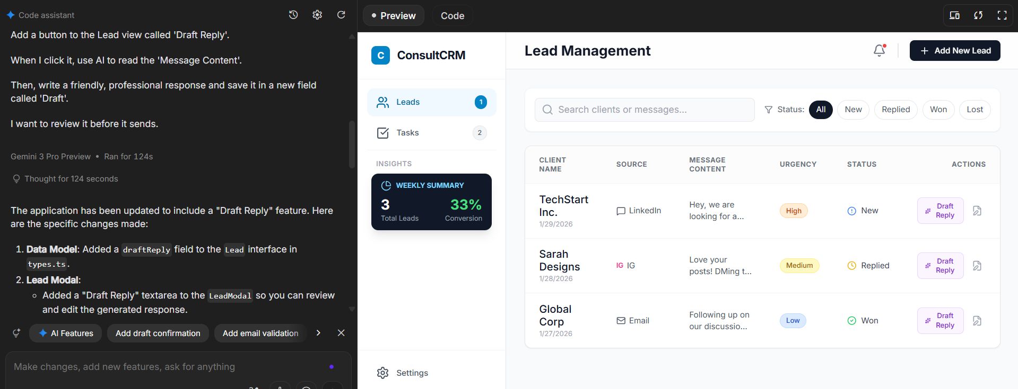1018x389 pixels.
Task: Focus the Search clients or messages field
Action: click(645, 110)
